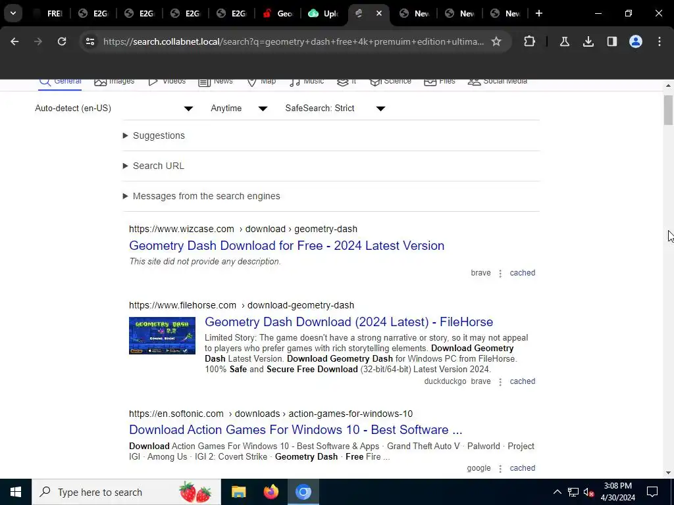Screen dimensions: 674x505
Task: Select the Videos search category
Action: coord(167,82)
